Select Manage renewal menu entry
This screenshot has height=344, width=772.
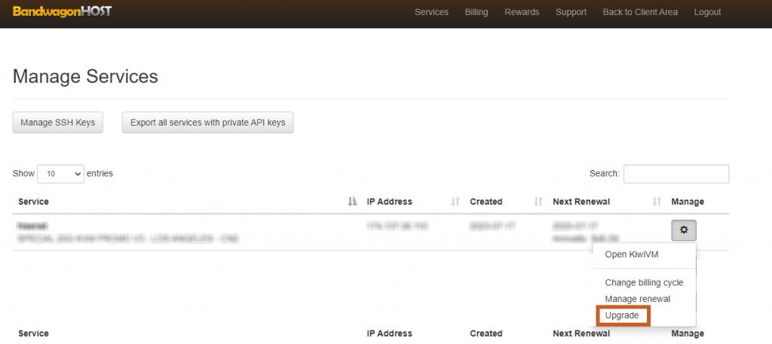[x=637, y=299]
